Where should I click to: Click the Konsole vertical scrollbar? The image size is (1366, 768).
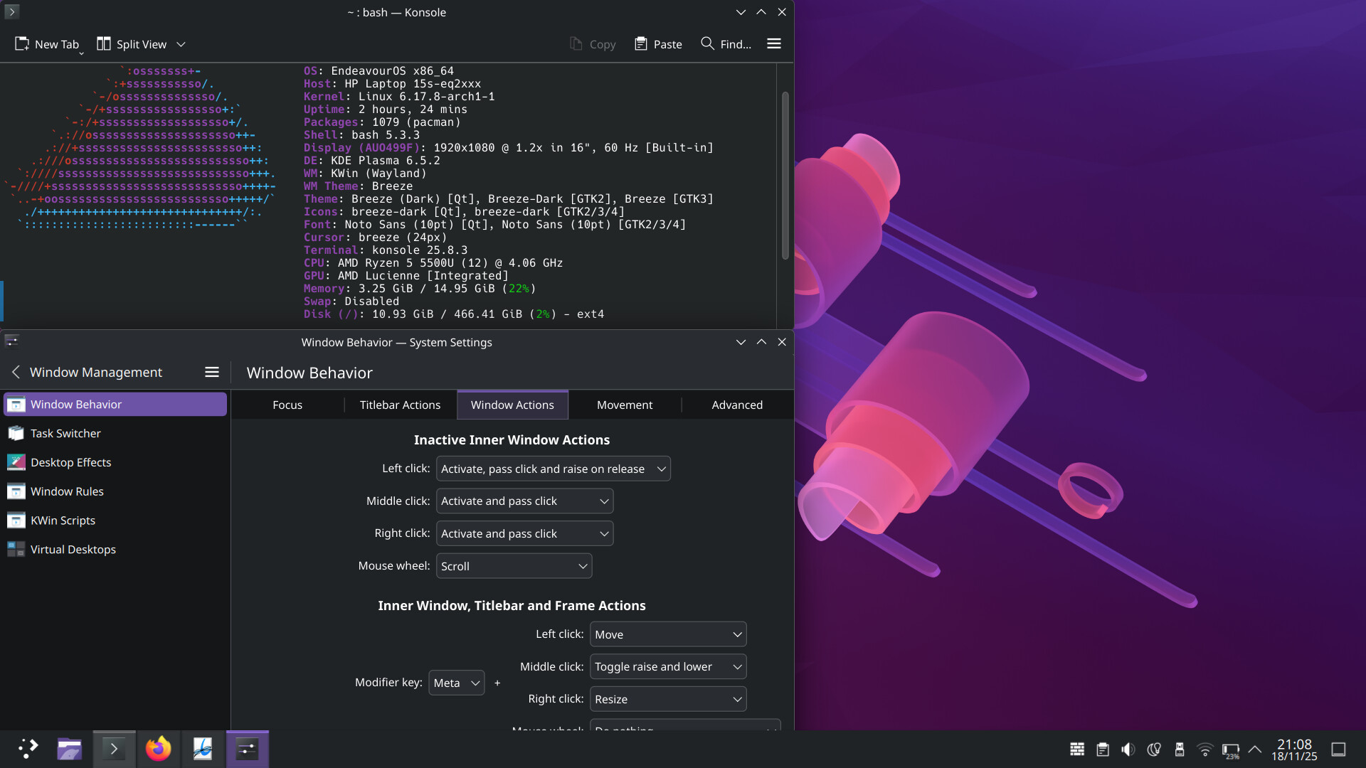pyautogui.click(x=785, y=174)
